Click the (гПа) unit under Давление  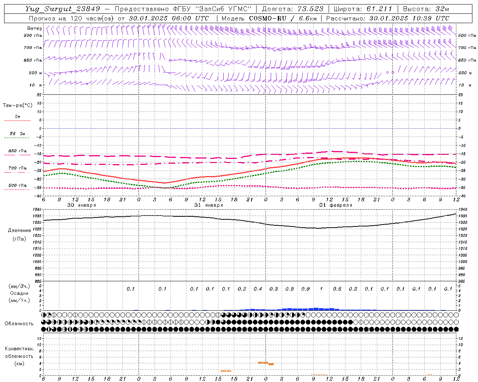coord(19,239)
